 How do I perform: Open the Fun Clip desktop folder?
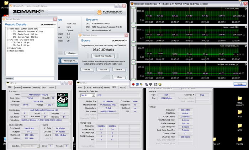tap(240, 141)
